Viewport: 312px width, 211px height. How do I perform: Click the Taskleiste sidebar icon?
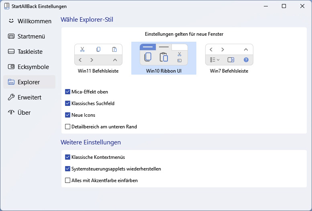pyautogui.click(x=11, y=51)
